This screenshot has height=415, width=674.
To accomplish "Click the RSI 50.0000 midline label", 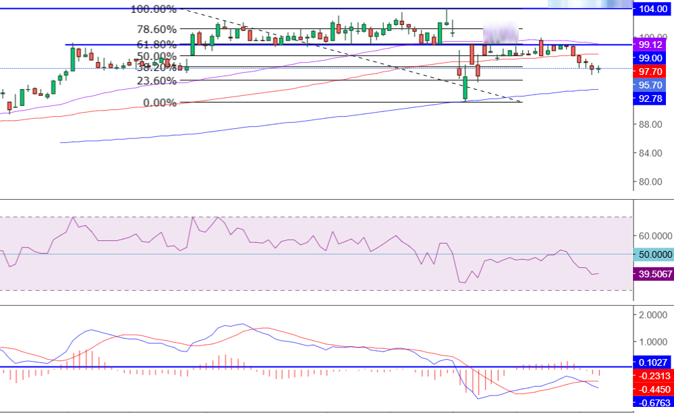I will 653,254.
